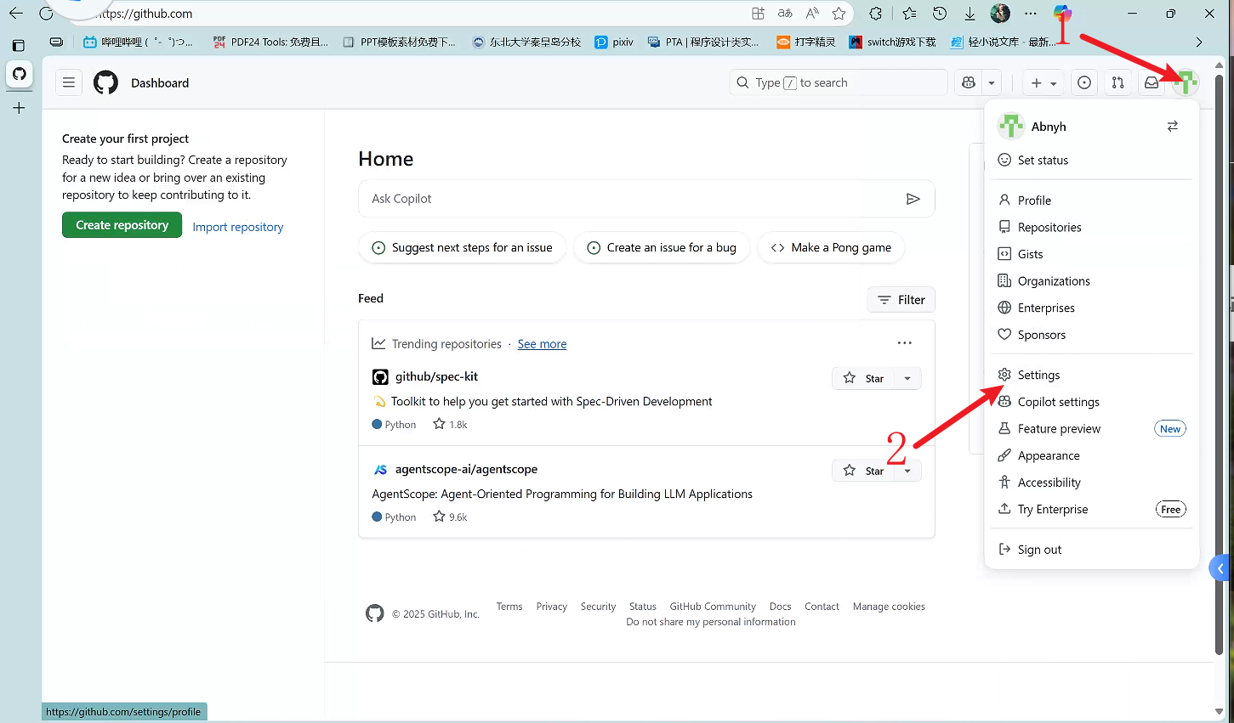
Task: Star the agentscope-ai/agentscope repository
Action: coord(863,471)
